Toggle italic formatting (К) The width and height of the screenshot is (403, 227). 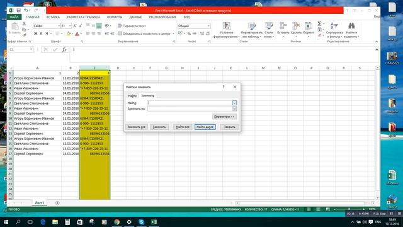tap(41, 33)
